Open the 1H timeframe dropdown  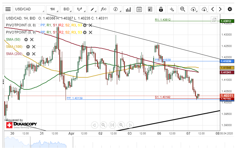point(54,9)
